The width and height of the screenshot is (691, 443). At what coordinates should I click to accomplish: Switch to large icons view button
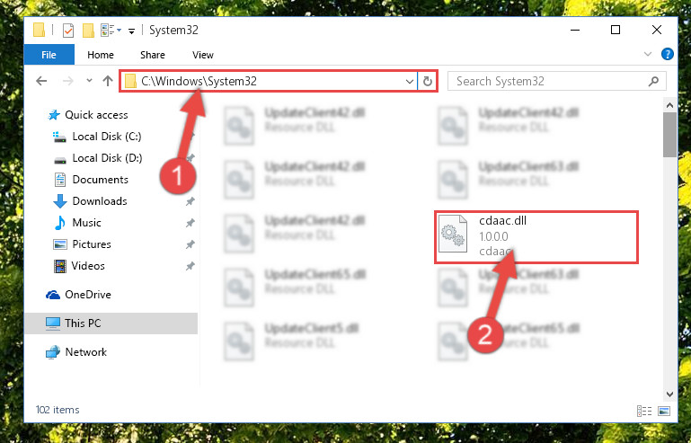tap(664, 412)
